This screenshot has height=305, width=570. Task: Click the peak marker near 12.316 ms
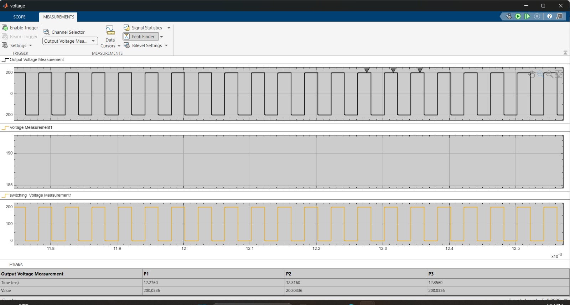[393, 70]
